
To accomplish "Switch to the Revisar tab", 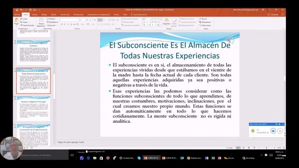I will pyautogui.click(x=116, y=14).
